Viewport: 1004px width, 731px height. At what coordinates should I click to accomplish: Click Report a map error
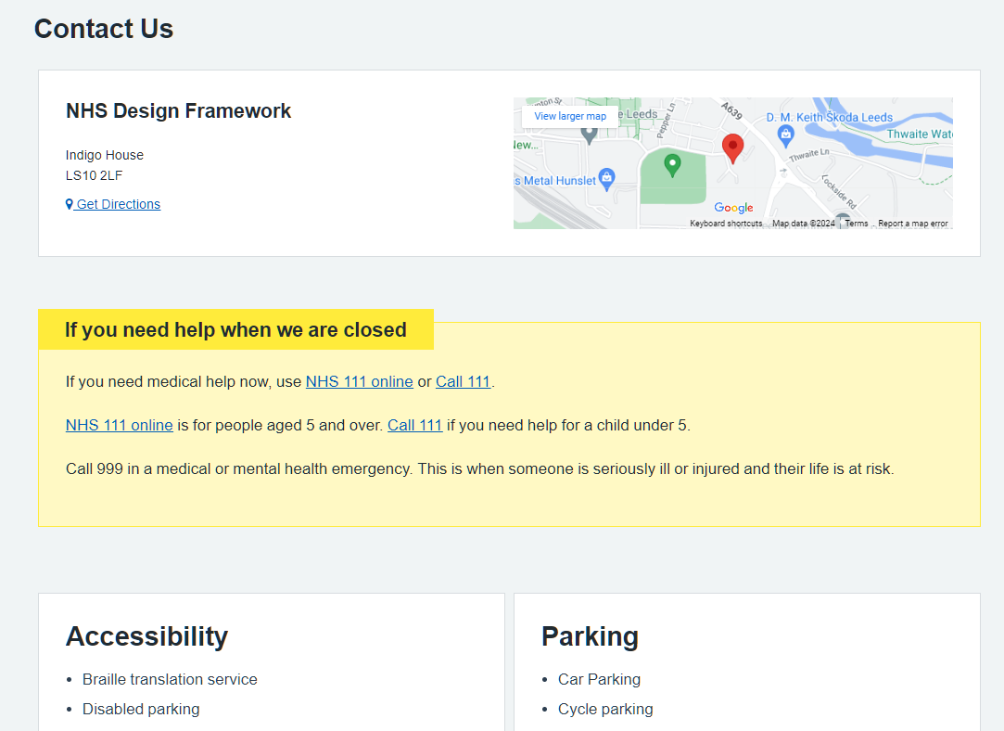915,223
